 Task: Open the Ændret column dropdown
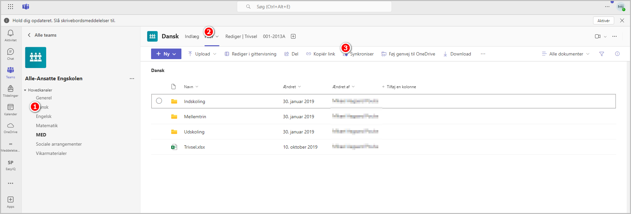pyautogui.click(x=292, y=87)
